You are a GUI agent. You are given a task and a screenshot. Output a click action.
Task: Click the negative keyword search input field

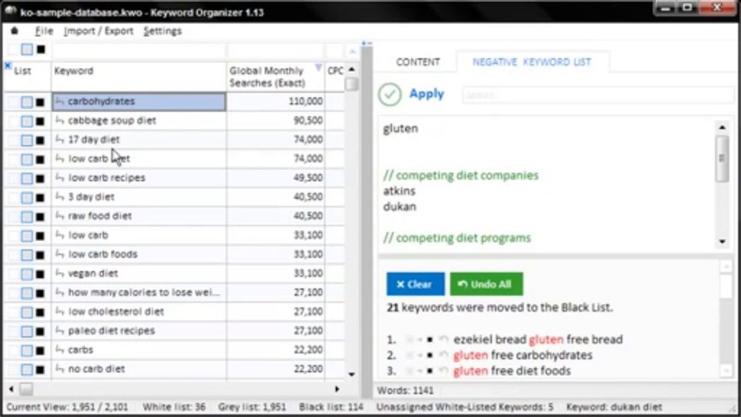tap(598, 95)
